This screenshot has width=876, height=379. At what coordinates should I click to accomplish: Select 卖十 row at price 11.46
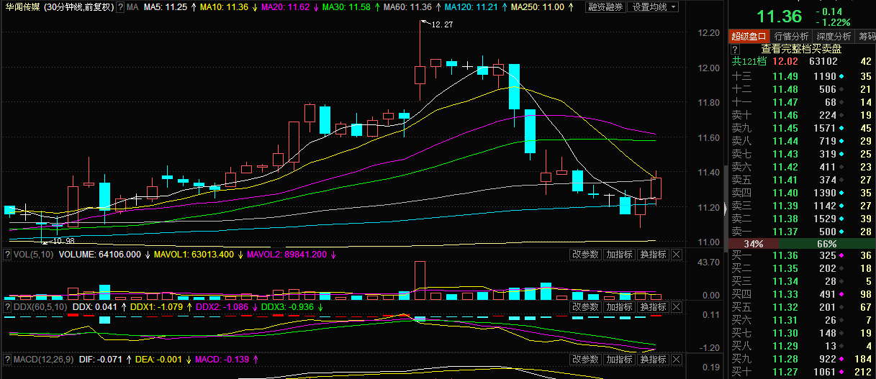(802, 115)
